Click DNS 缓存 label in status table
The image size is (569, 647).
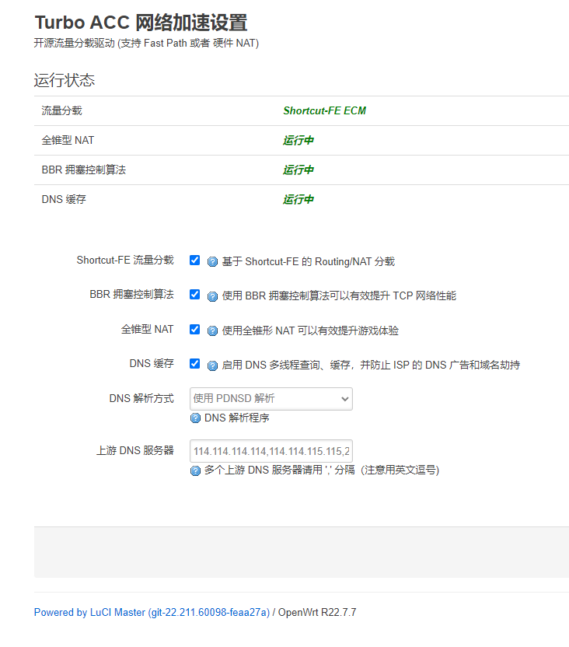click(x=64, y=200)
